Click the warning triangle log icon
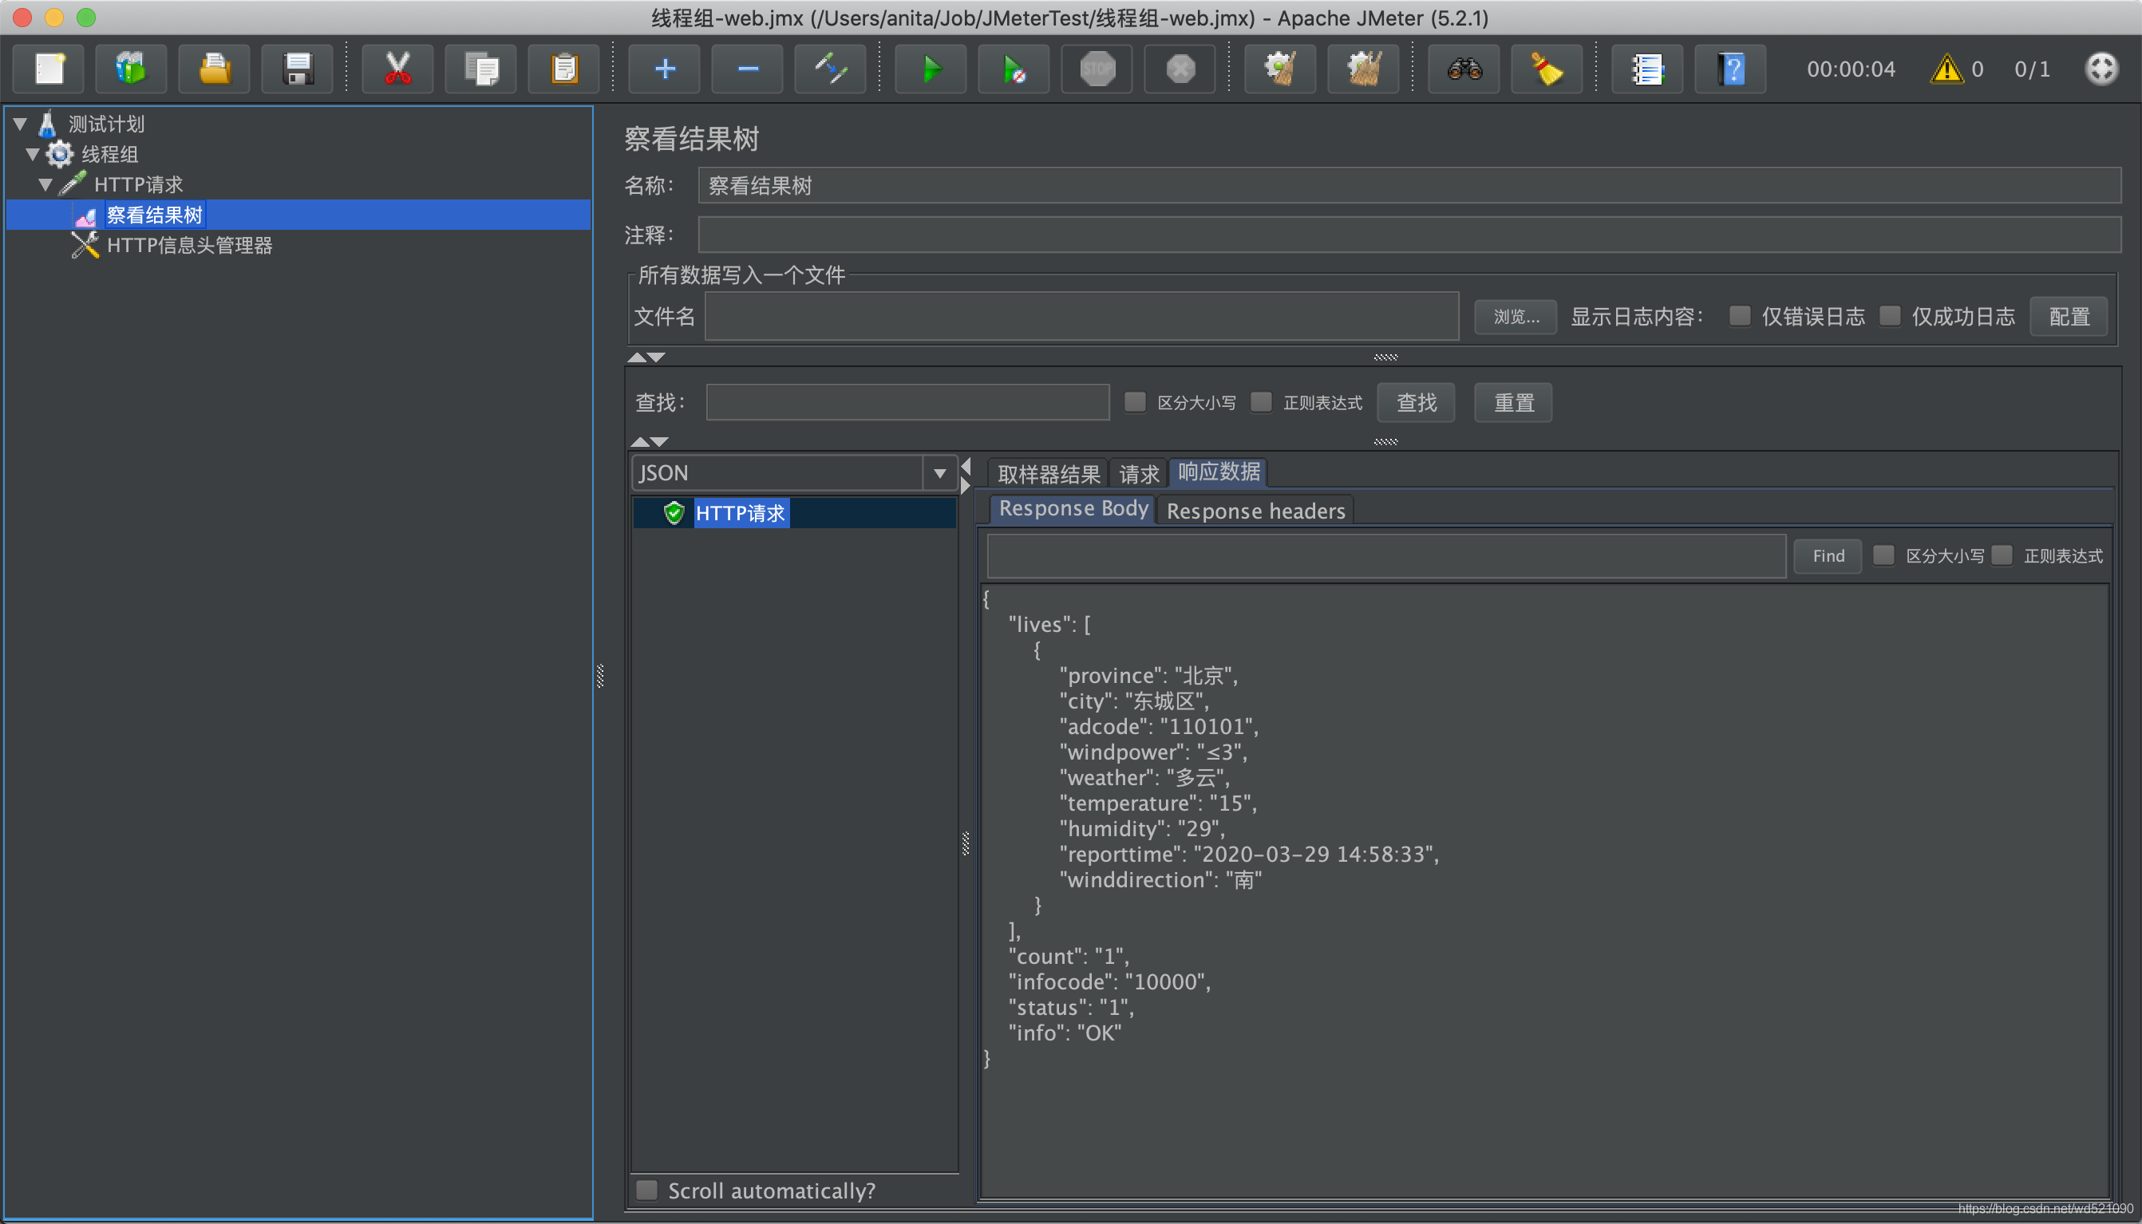This screenshot has height=1224, width=2142. pyautogui.click(x=1947, y=69)
